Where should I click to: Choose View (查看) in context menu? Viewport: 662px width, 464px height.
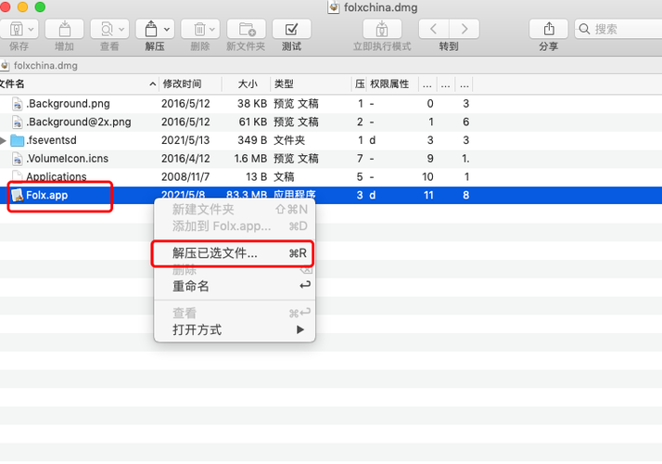click(235, 313)
